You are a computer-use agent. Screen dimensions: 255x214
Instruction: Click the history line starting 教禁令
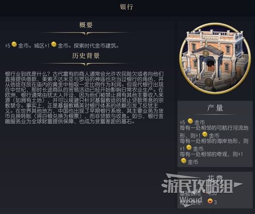click(82, 106)
